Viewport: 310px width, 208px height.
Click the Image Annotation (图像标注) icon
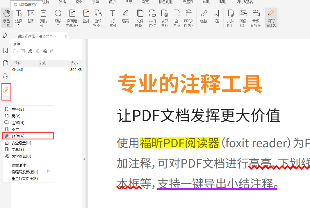pyautogui.click(x=243, y=18)
